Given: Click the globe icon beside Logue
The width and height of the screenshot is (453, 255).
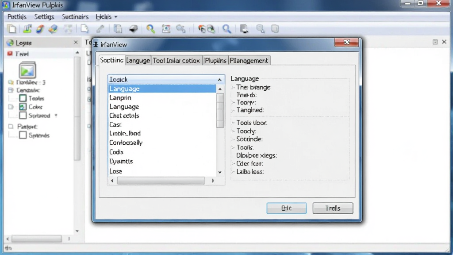Looking at the screenshot, I should click(x=10, y=43).
